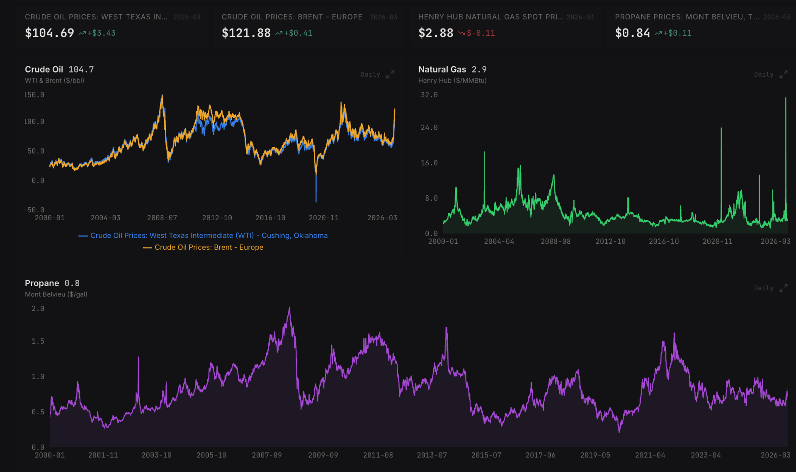Click the $2.88 natural gas price value
This screenshot has width=796, height=472.
tap(436, 33)
